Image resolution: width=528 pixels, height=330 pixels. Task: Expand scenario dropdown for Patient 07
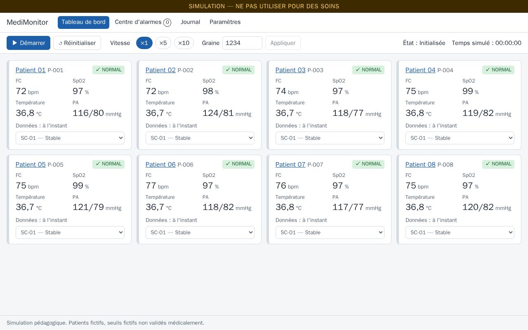point(330,233)
